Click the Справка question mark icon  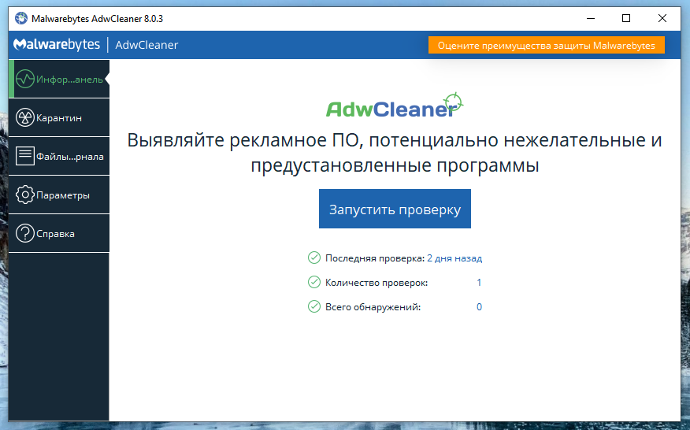tap(25, 233)
